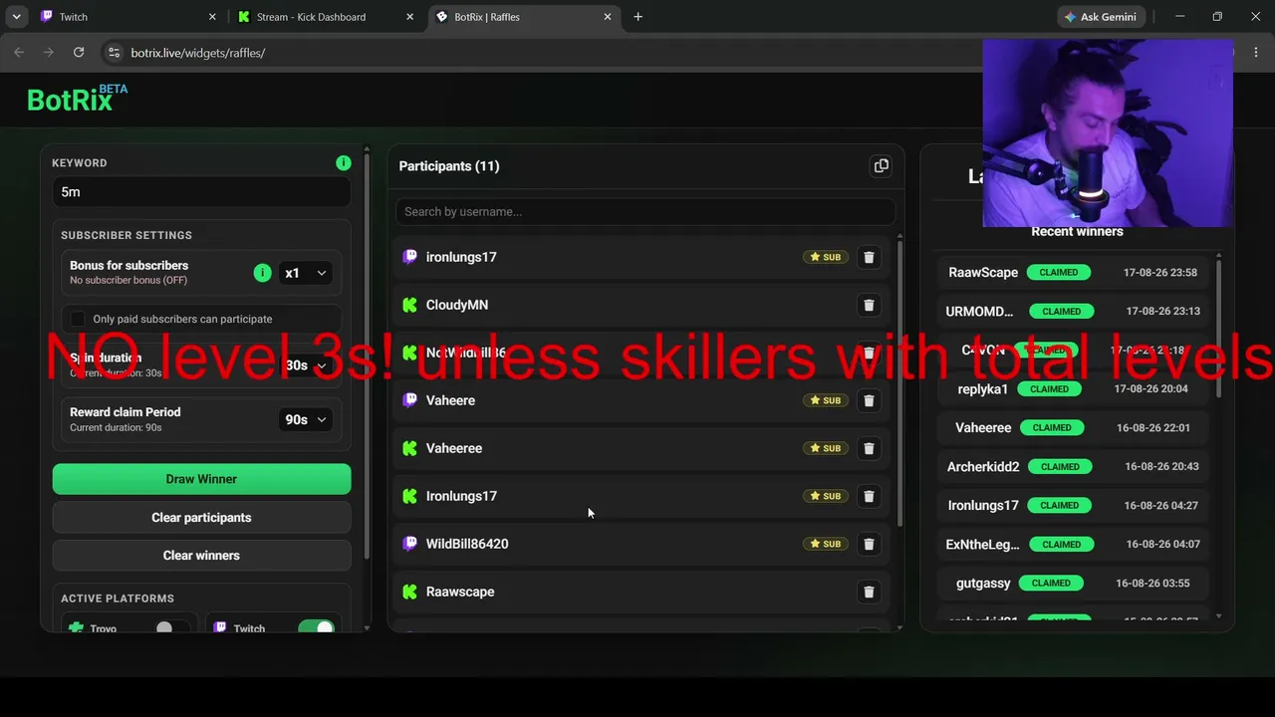
Task: Click the Twitch icon beside WildBill86420
Action: pyautogui.click(x=409, y=544)
